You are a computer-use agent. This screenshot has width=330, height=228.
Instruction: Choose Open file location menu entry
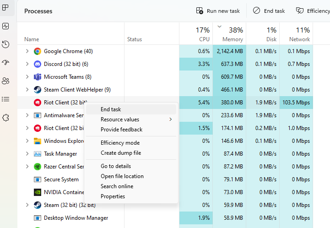(131, 176)
